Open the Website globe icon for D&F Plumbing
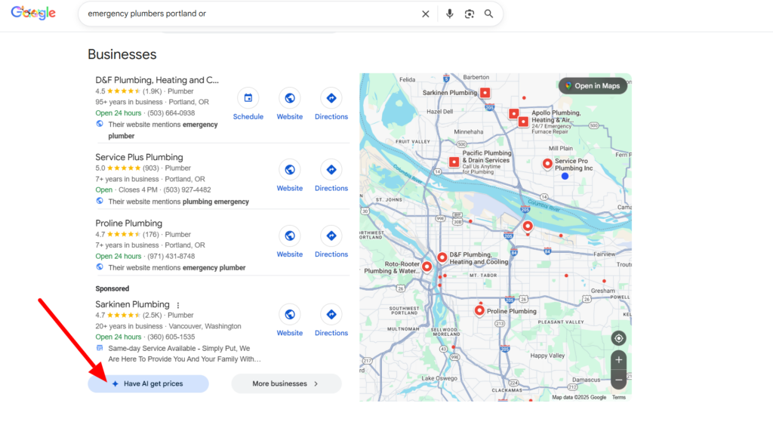Screen dimensions: 773x422 coord(290,98)
